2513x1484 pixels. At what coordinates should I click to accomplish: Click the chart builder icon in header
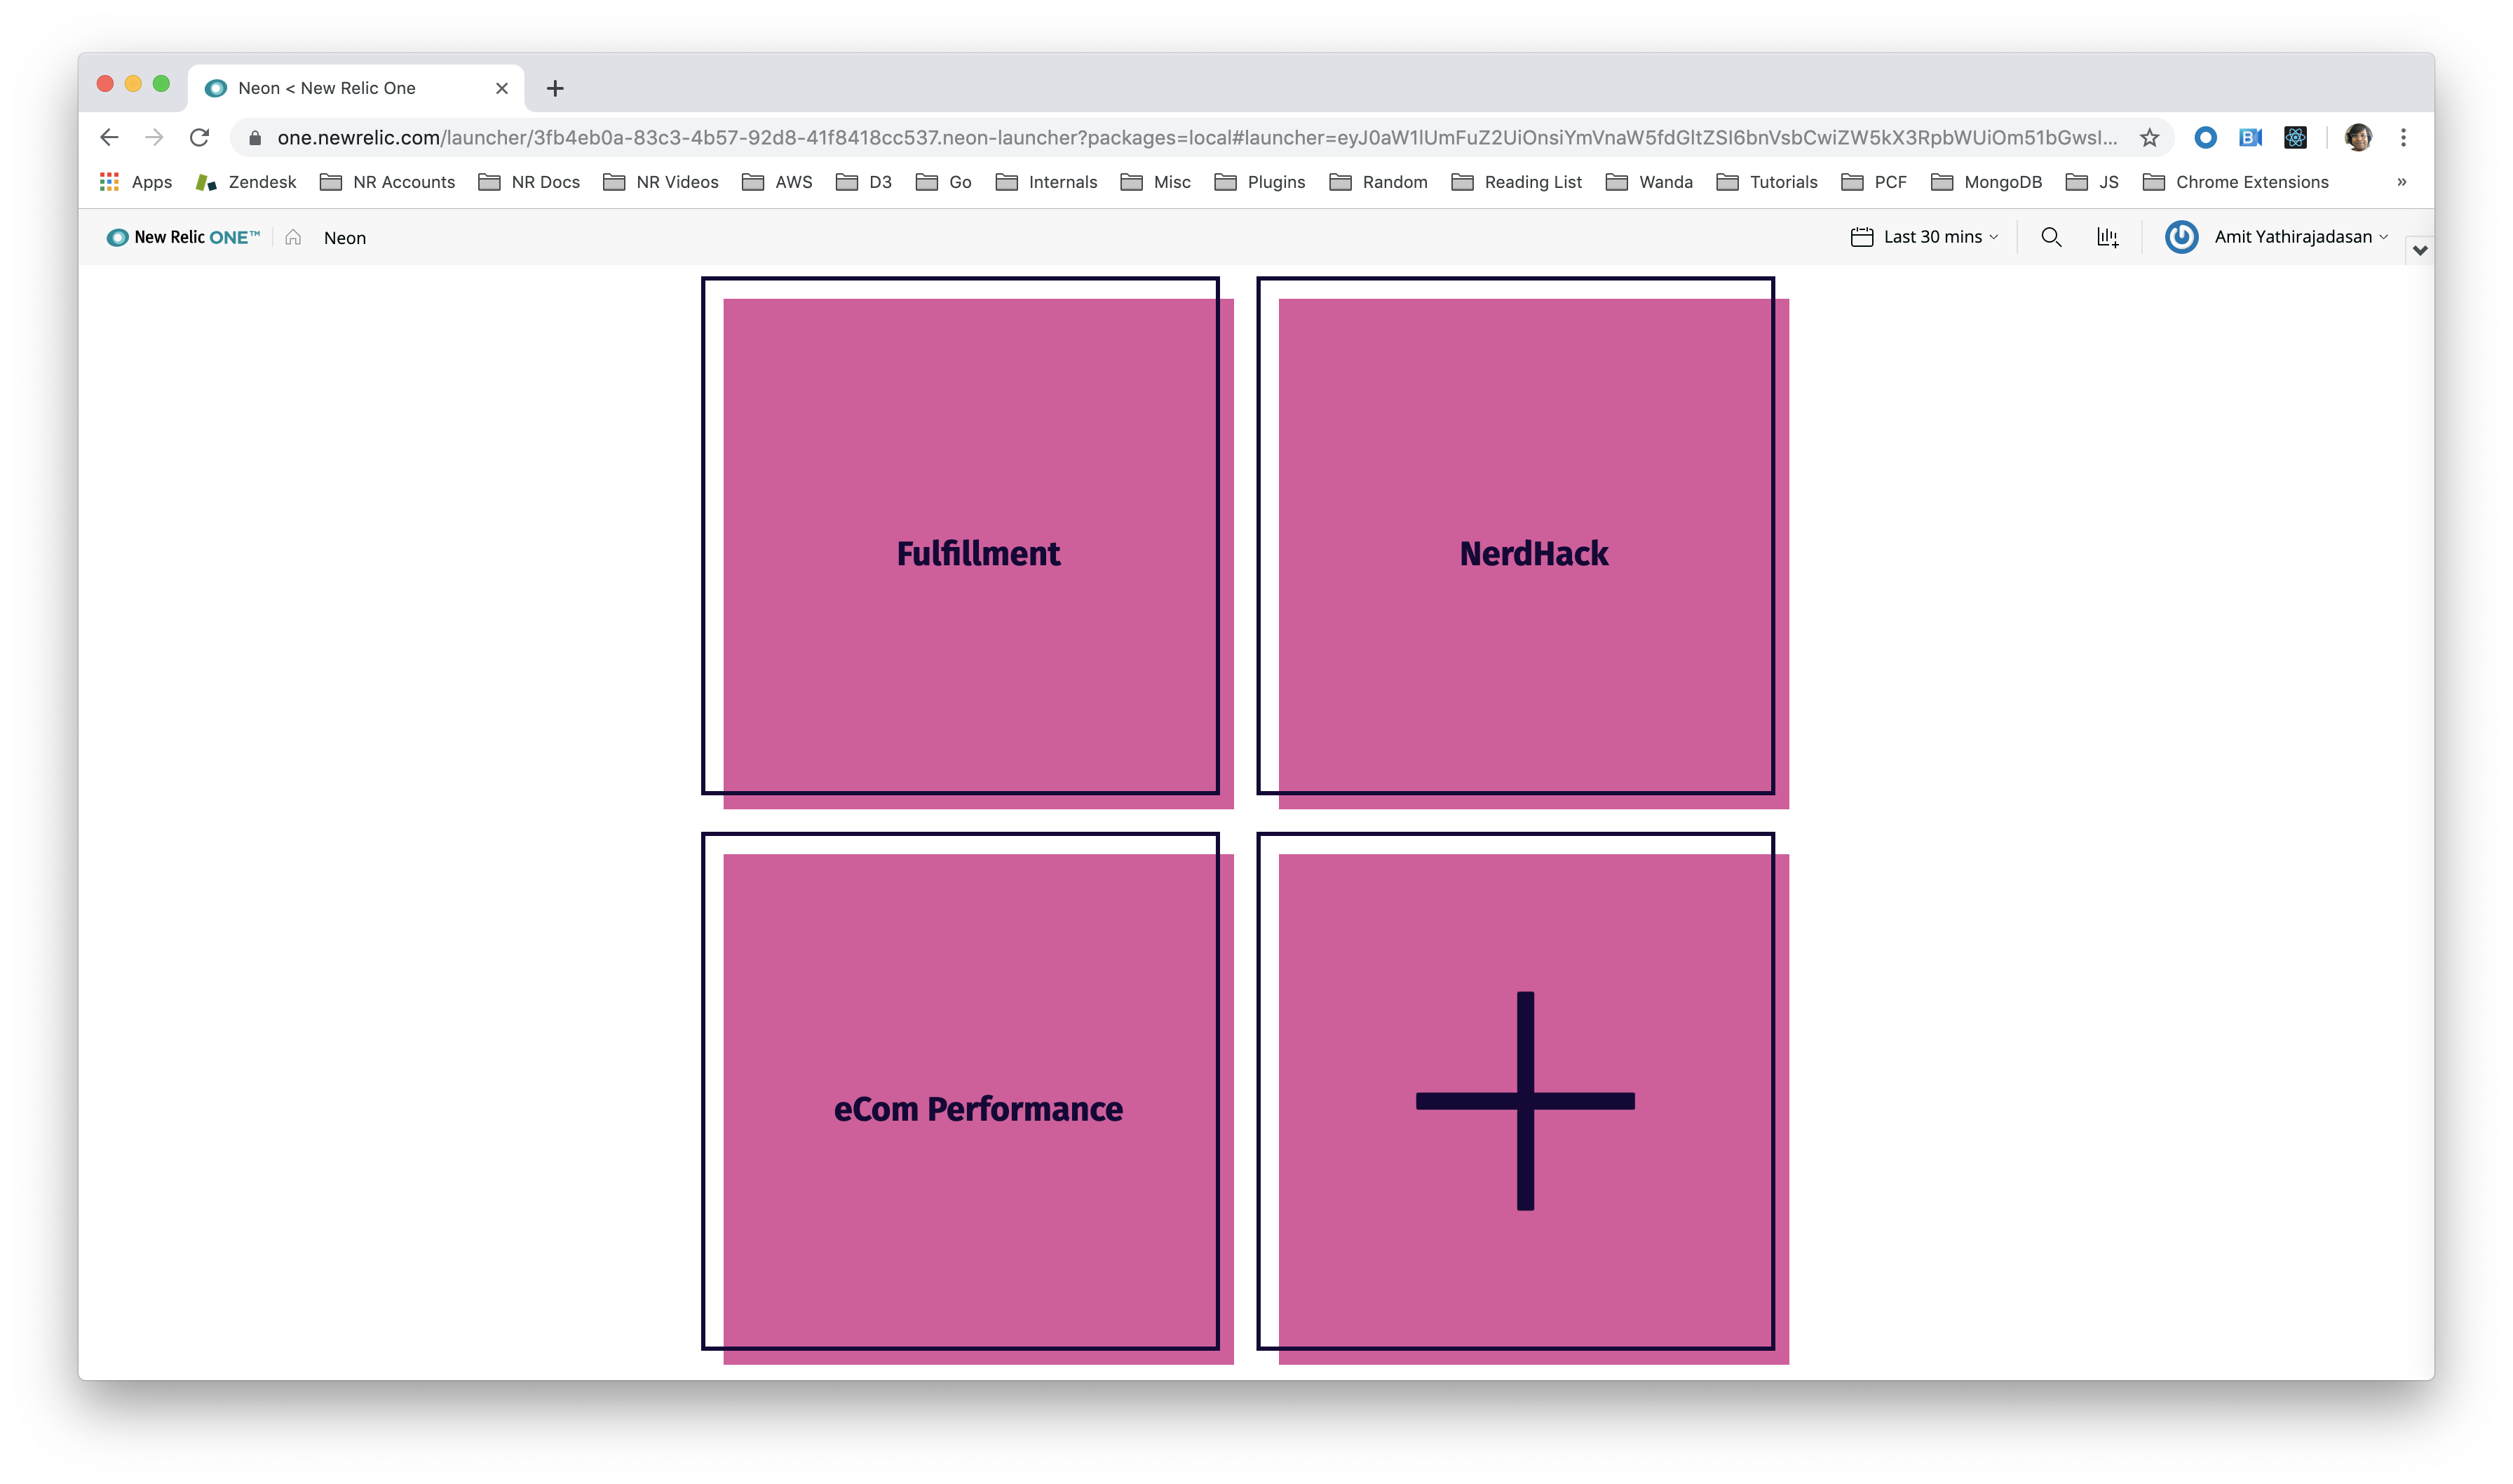tap(2107, 237)
